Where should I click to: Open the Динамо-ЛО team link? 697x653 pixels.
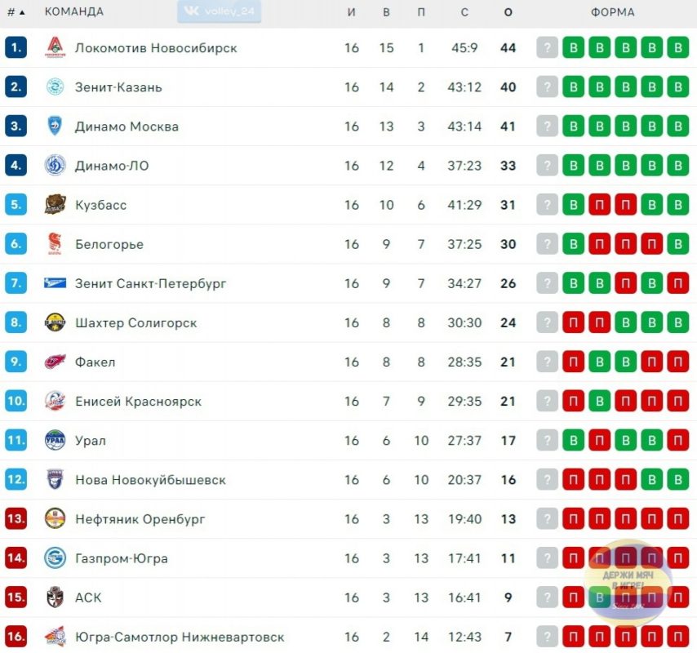point(112,166)
